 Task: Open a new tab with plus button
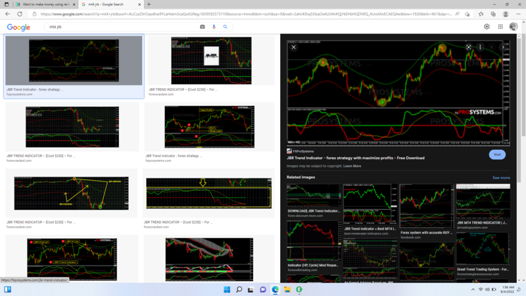[149, 5]
